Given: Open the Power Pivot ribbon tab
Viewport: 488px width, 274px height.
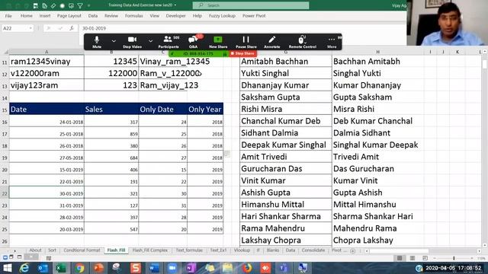Looking at the screenshot, I should point(254,16).
